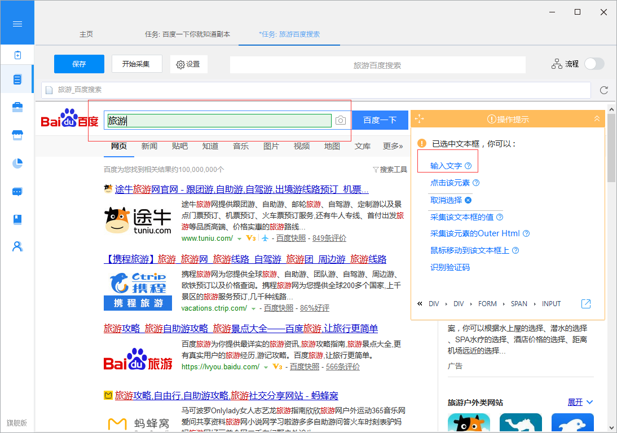Open the chat message sidebar icon
Image resolution: width=617 pixels, height=433 pixels.
coord(17,192)
